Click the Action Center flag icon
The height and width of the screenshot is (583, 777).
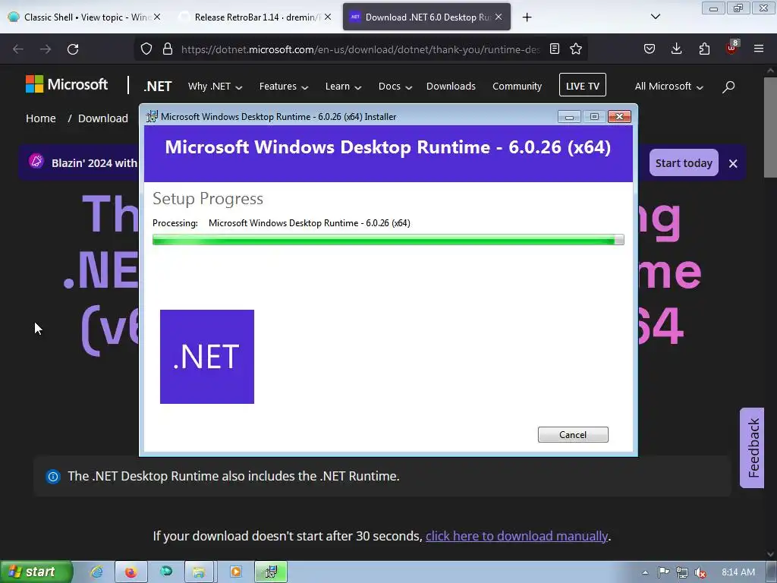tap(663, 572)
